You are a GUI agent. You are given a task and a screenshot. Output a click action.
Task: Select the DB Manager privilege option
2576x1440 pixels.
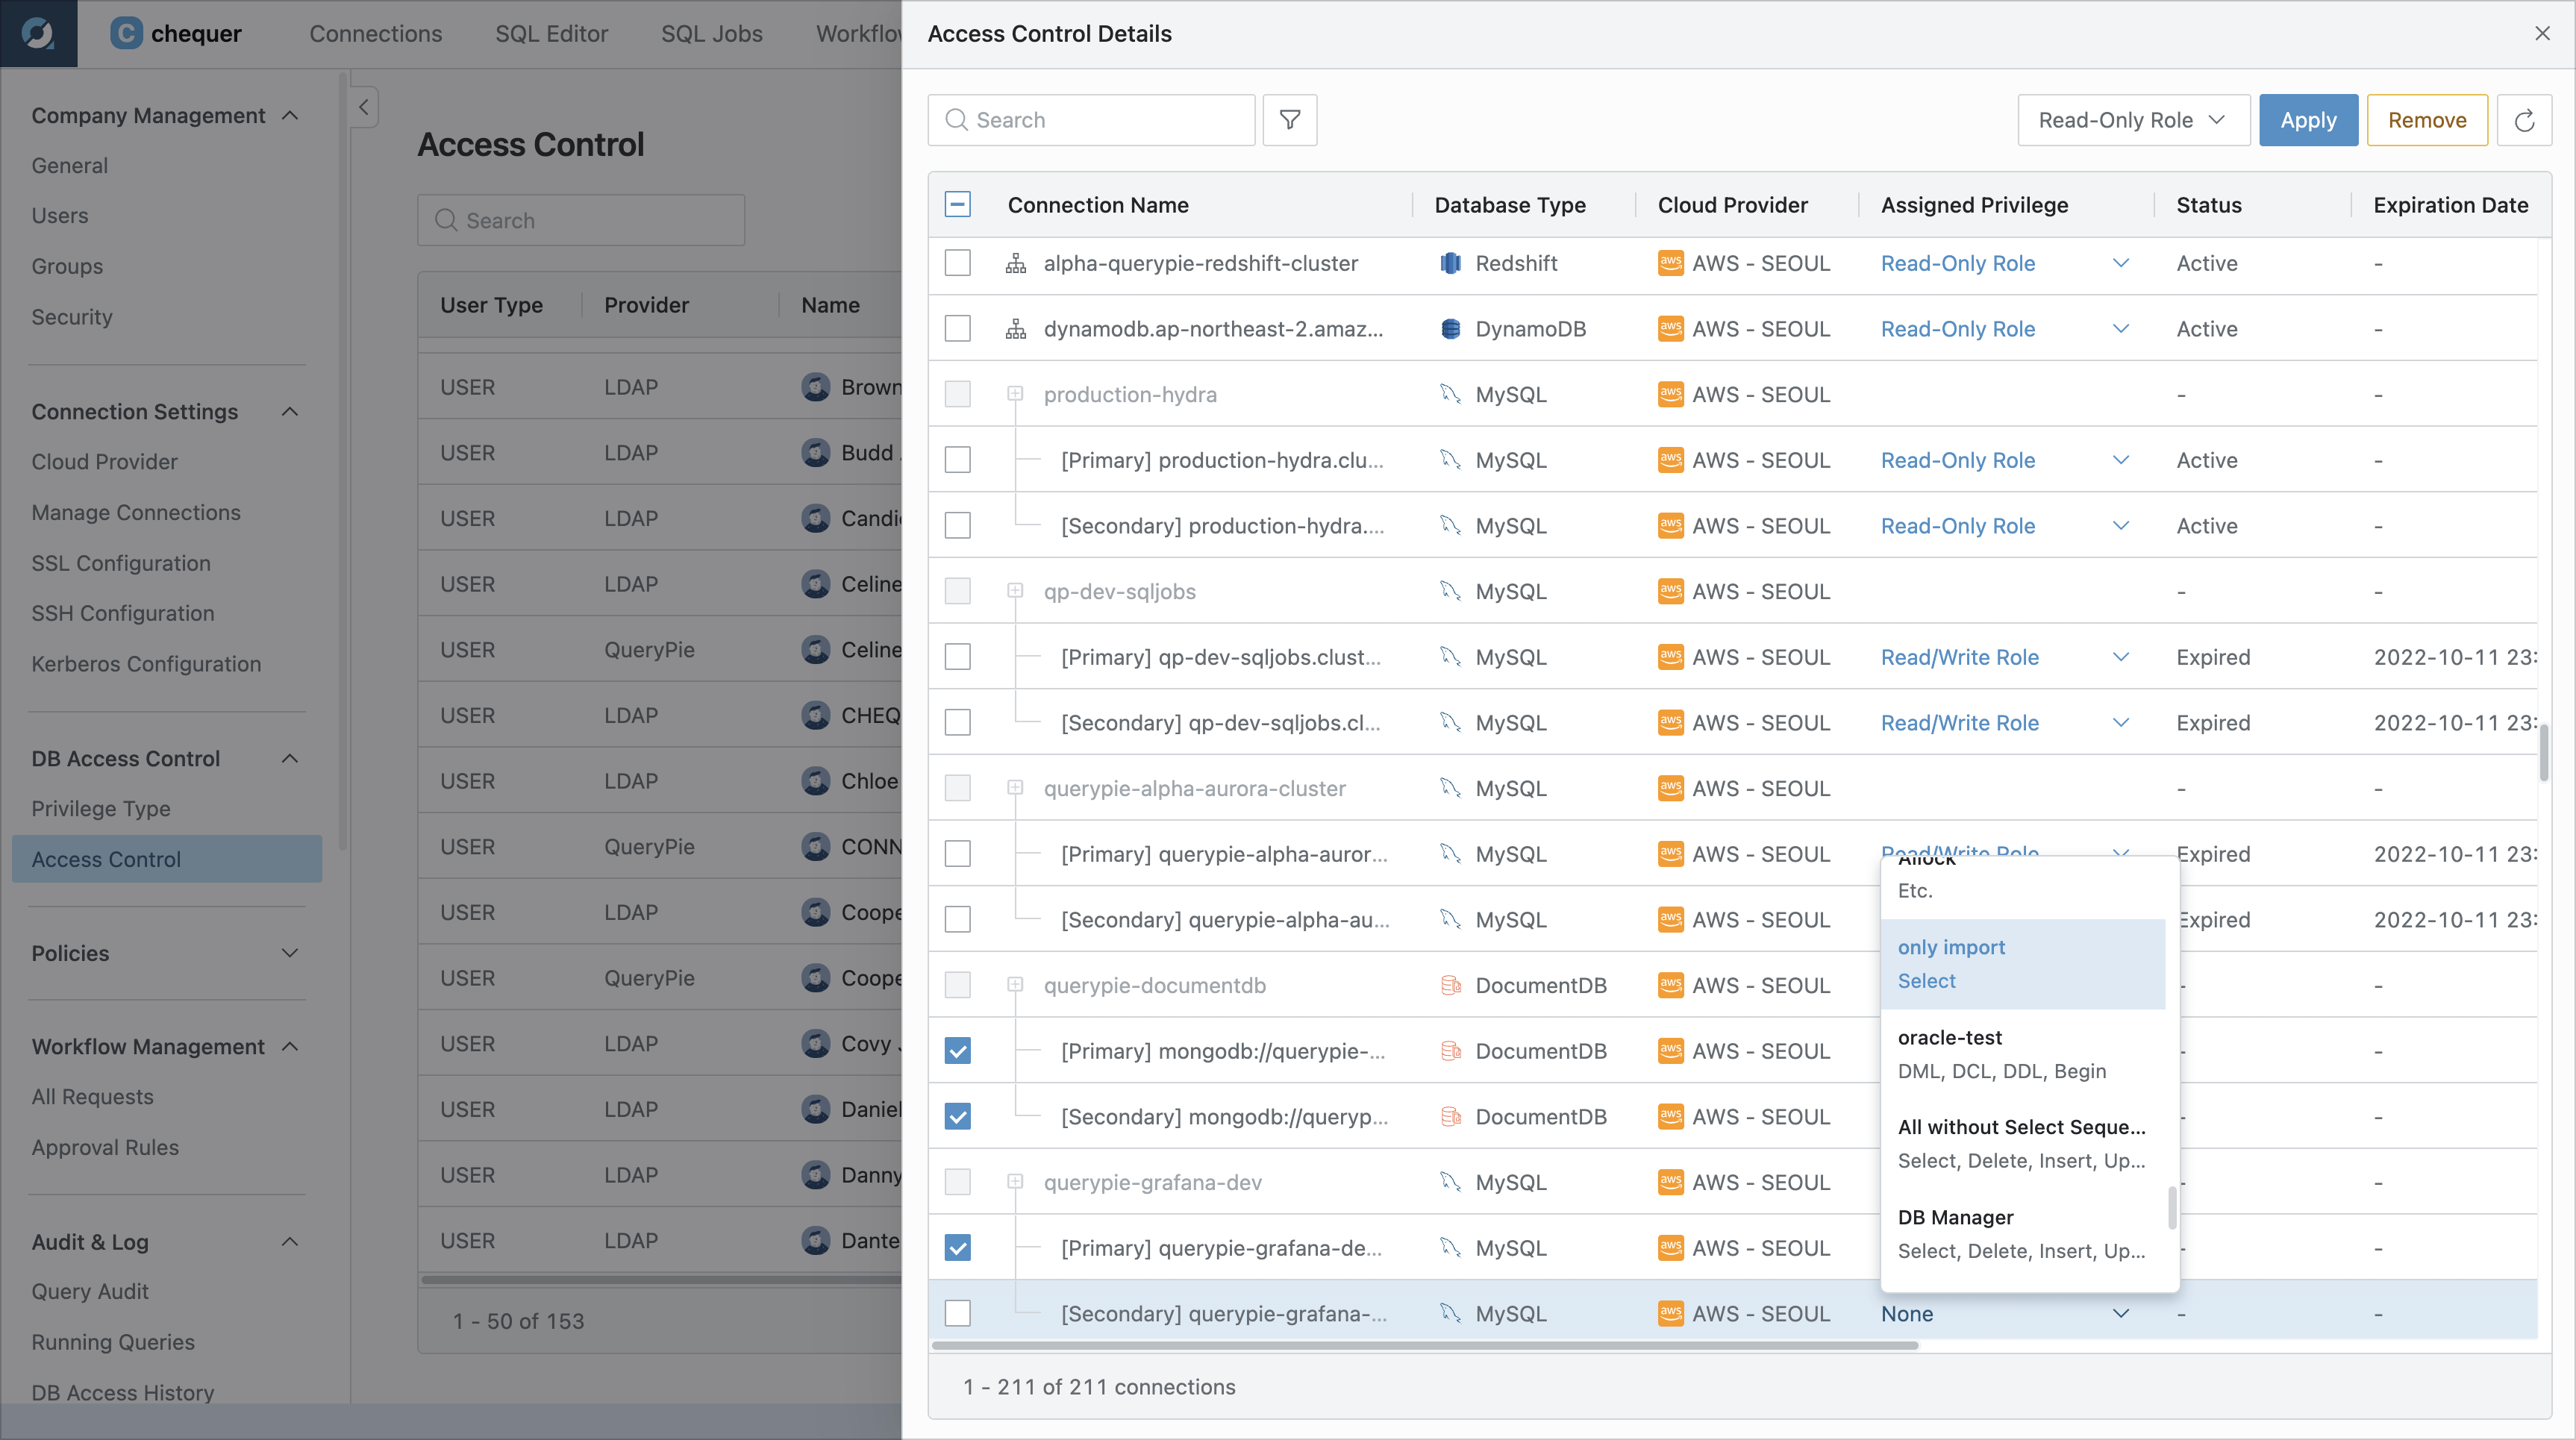2023,1234
